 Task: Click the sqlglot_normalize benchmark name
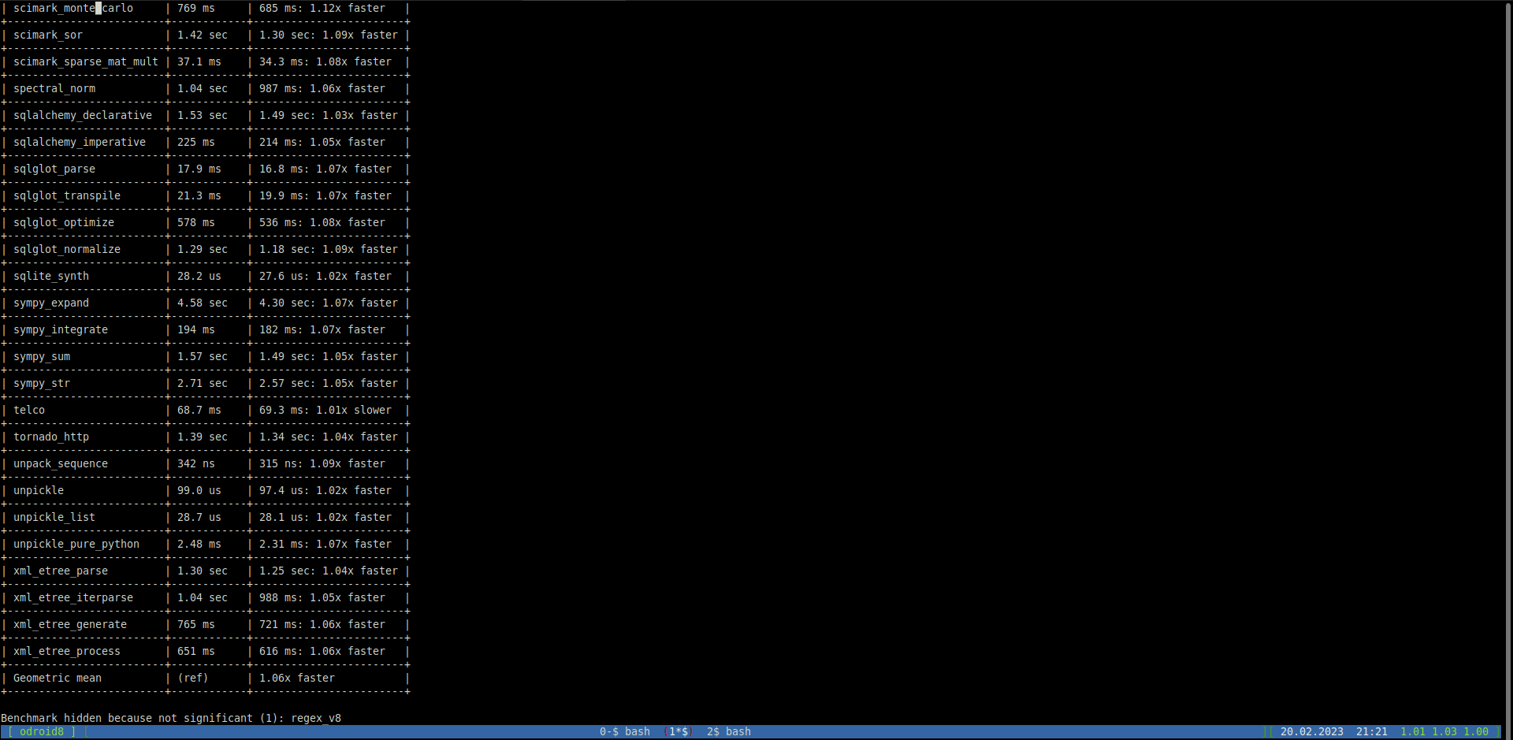[x=67, y=250]
